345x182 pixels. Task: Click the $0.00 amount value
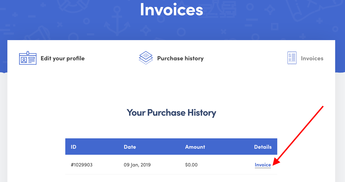pos(191,165)
